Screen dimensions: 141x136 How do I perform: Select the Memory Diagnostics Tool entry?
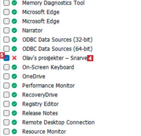54,3
